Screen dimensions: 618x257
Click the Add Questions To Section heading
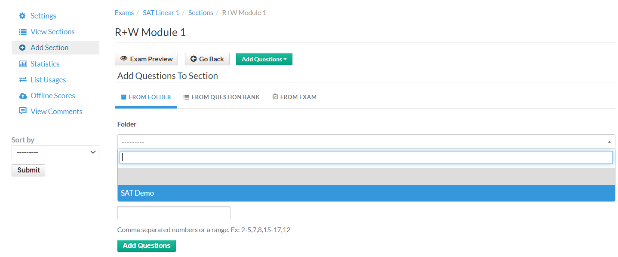[x=168, y=76]
